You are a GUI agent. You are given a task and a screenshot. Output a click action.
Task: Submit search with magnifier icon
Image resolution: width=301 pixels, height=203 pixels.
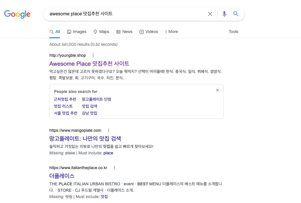(x=236, y=14)
